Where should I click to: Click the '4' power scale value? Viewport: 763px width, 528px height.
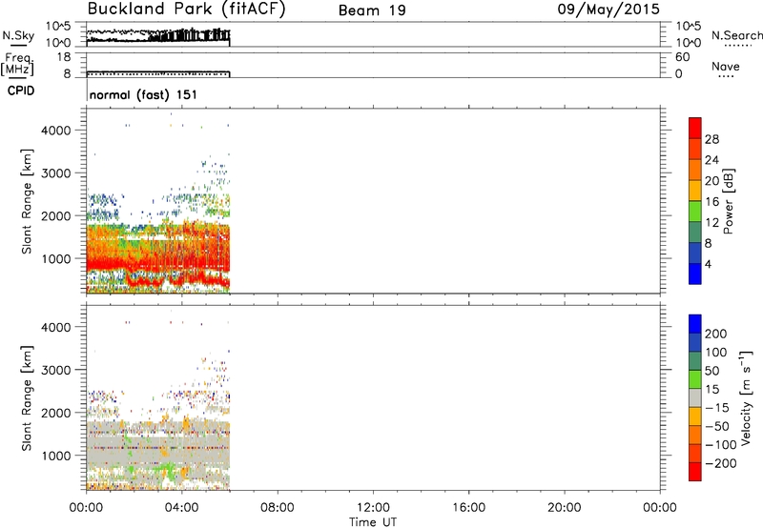pos(708,264)
